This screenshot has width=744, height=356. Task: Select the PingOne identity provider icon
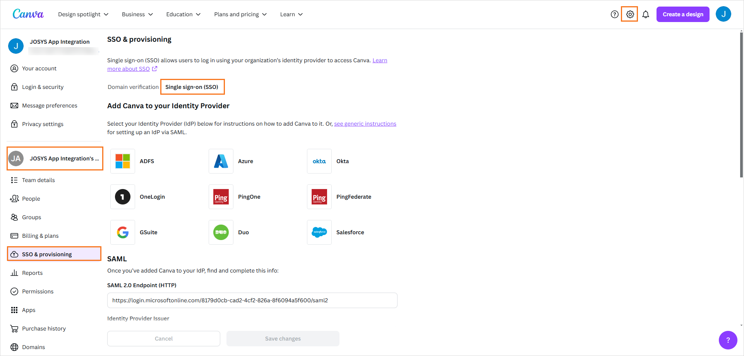pos(221,197)
